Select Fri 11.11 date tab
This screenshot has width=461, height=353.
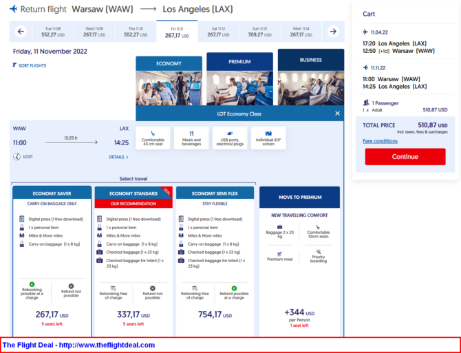[x=177, y=32]
